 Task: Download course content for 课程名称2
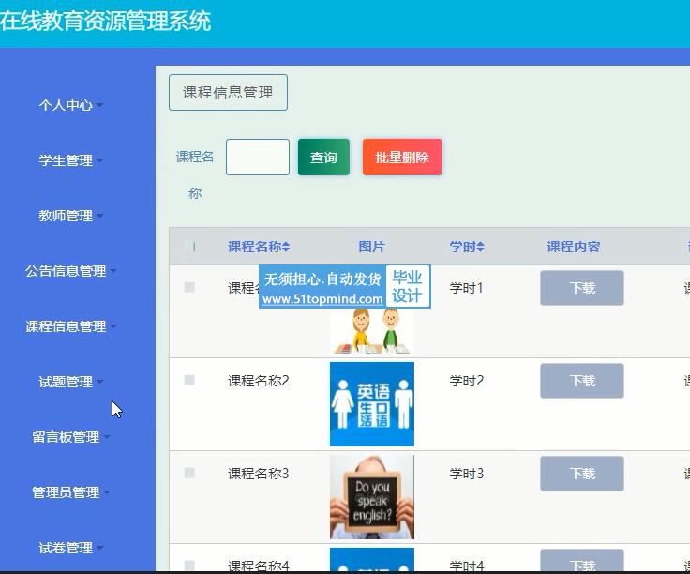(582, 381)
